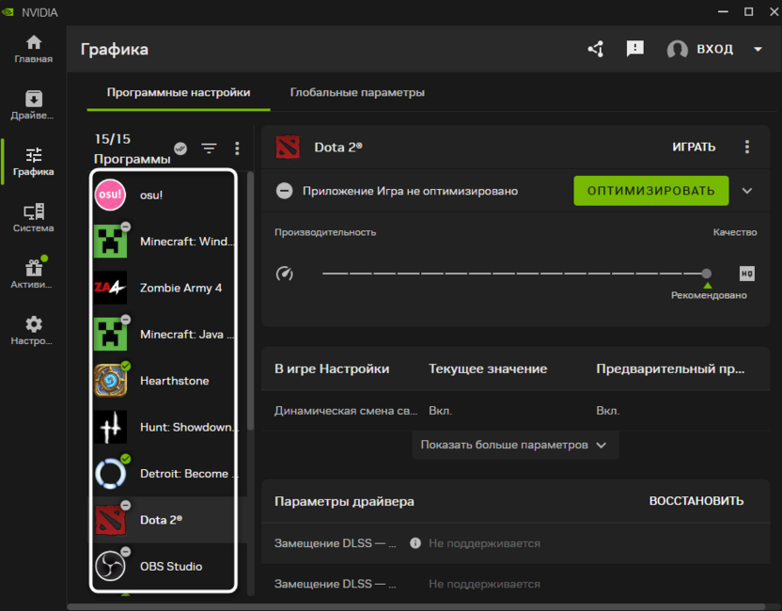
Task: Open Dota 2 panel three-dot menu
Action: point(746,147)
